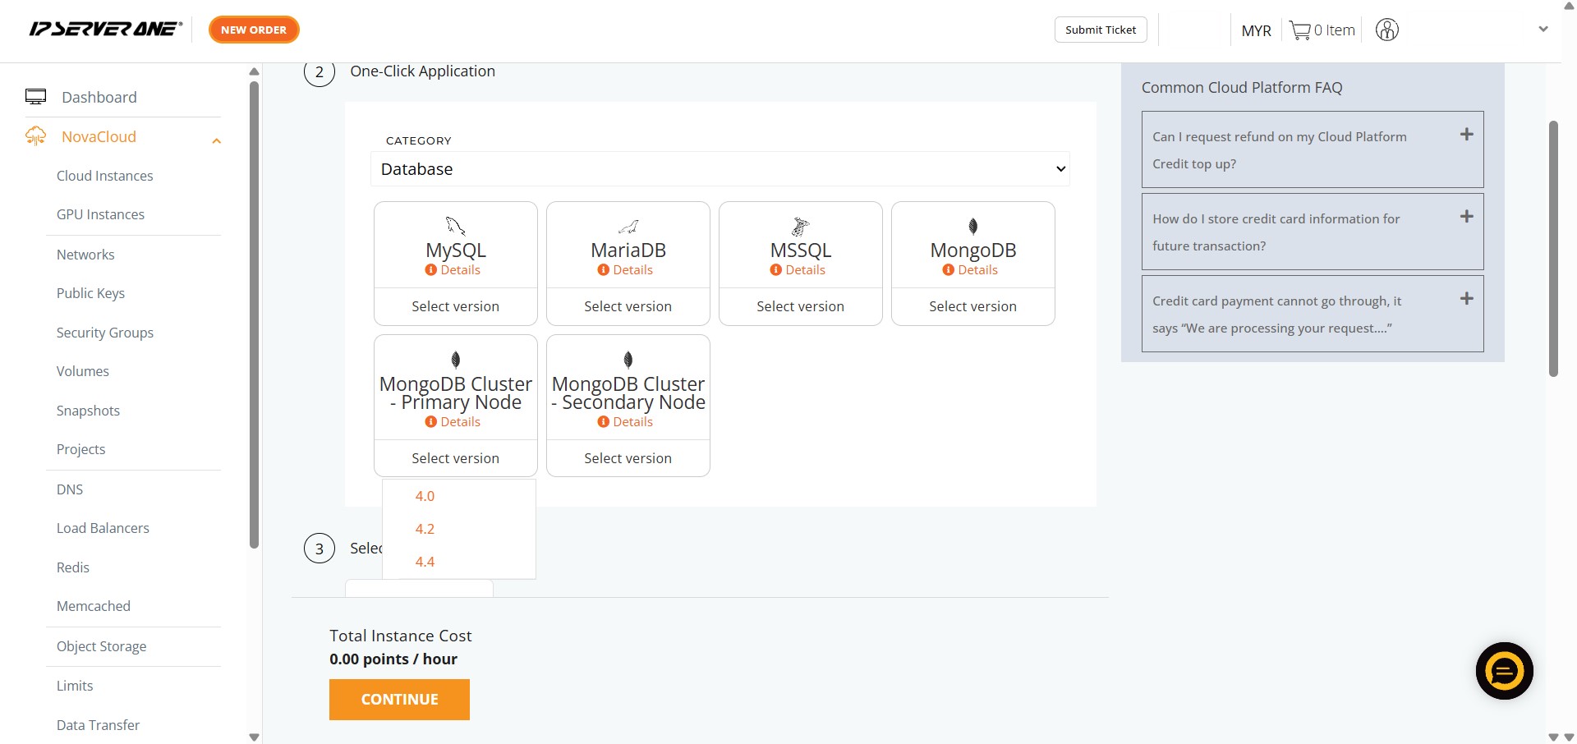This screenshot has width=1577, height=744.
Task: Click the Dashboard monitor icon
Action: coord(36,97)
